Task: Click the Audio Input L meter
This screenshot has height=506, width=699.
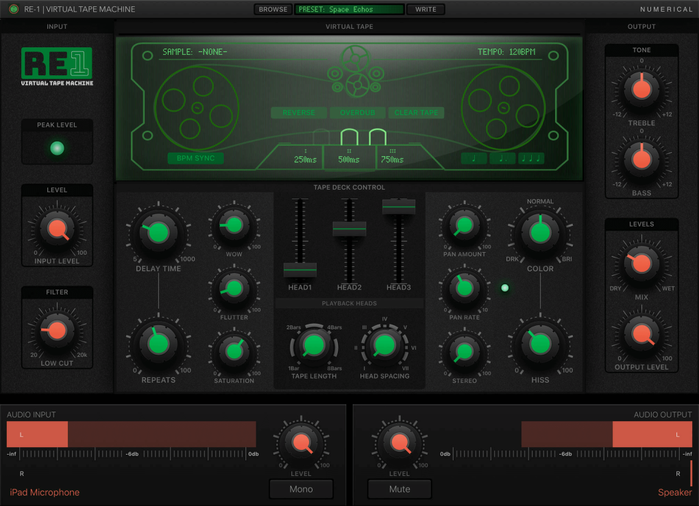Action: click(132, 434)
